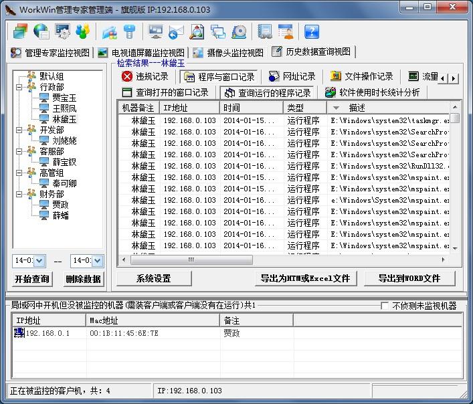Click the 时间 column header
The height and width of the screenshot is (404, 473).
[x=252, y=108]
